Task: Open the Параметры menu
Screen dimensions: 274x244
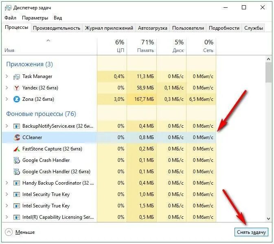Action: pos(35,18)
